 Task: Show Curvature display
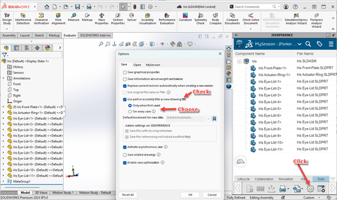[185, 17]
